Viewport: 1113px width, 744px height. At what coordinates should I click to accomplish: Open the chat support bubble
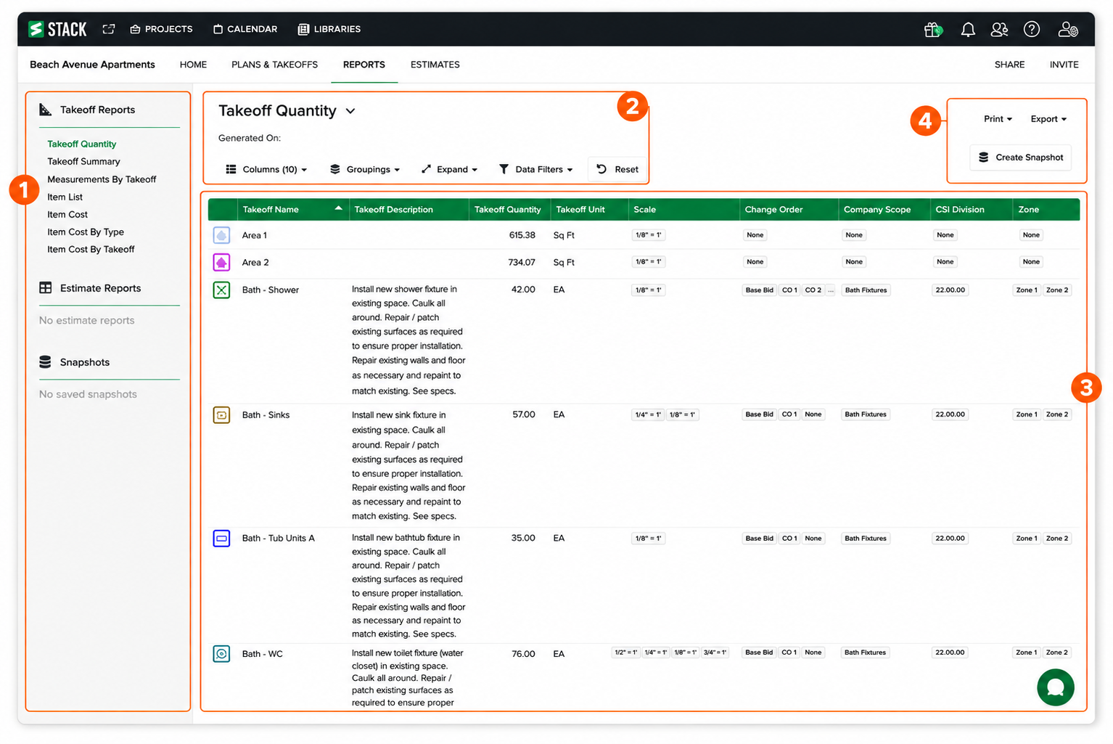coord(1056,687)
